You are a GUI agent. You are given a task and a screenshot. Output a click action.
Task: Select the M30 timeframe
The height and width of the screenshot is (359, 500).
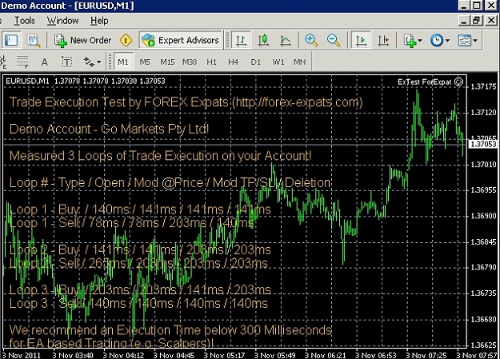tap(190, 62)
